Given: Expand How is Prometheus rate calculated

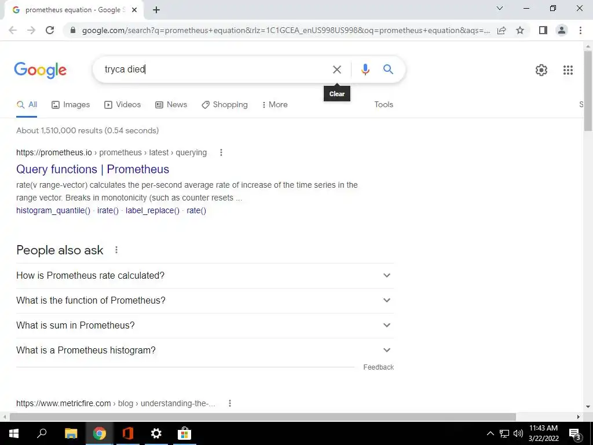Looking at the screenshot, I should pos(205,275).
